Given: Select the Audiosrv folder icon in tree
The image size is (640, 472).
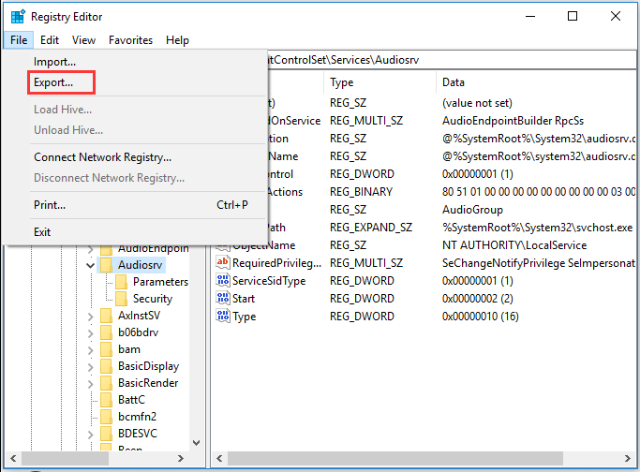Looking at the screenshot, I should (x=106, y=265).
